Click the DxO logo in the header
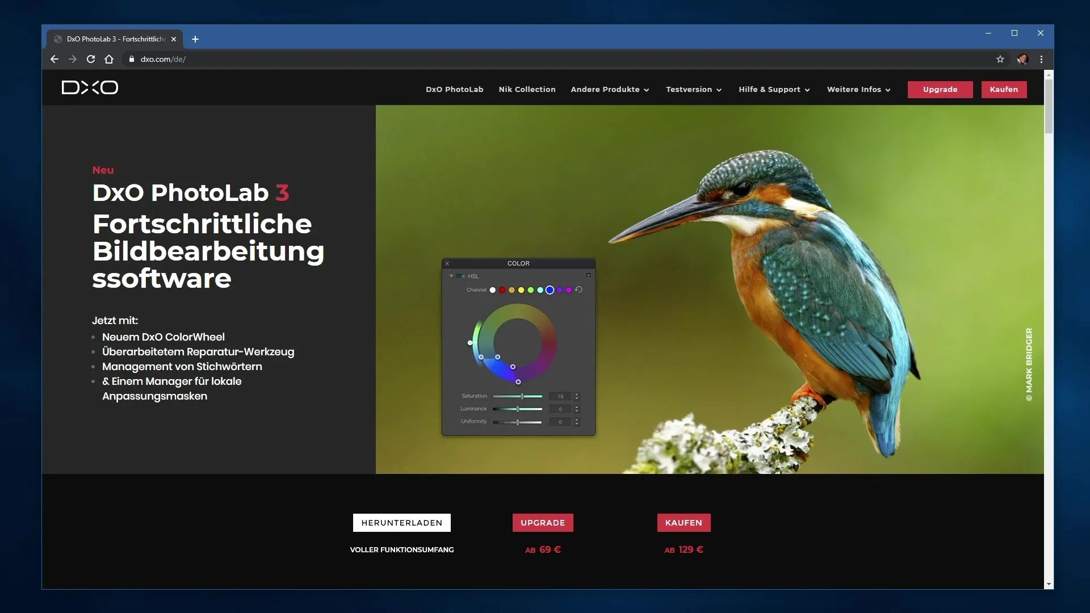1090x613 pixels. coord(90,87)
